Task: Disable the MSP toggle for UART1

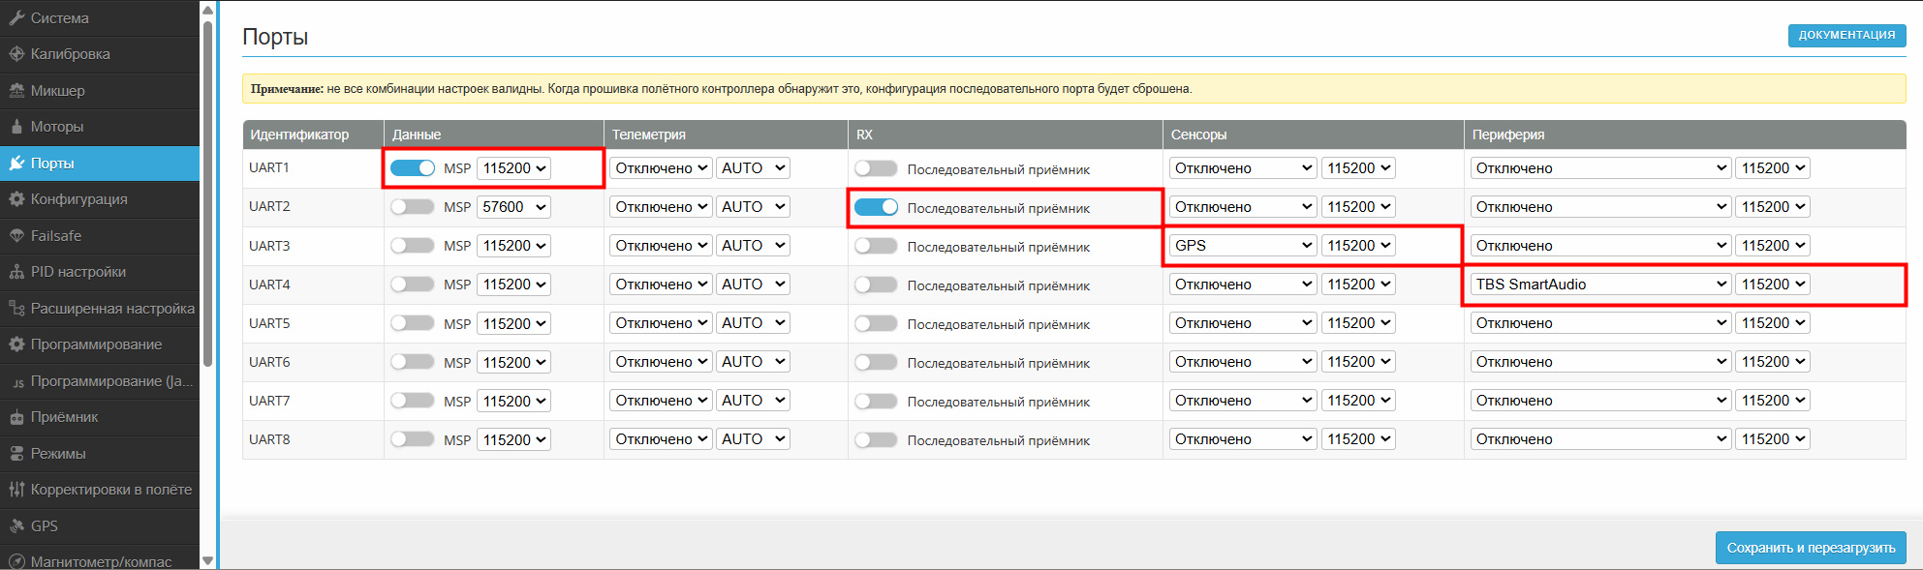Action: click(x=413, y=168)
